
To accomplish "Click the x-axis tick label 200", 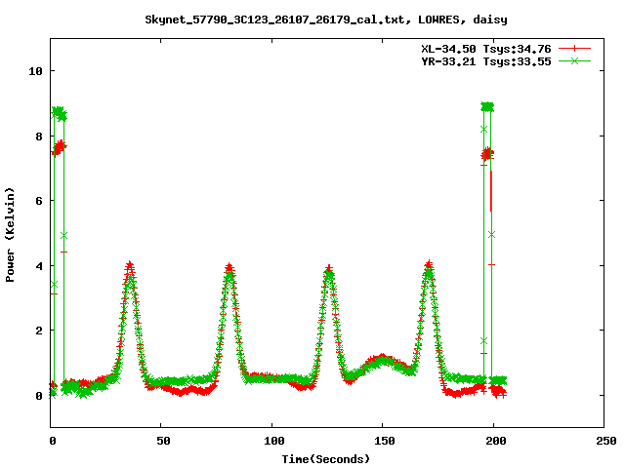I will tap(495, 441).
